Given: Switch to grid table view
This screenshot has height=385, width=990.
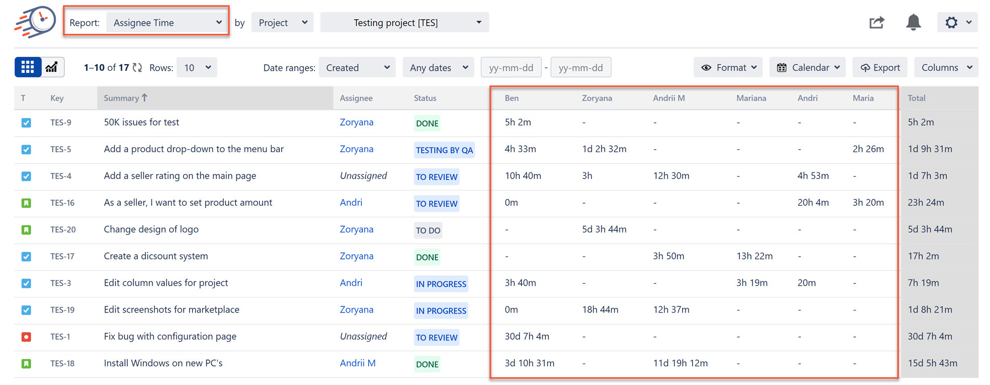Looking at the screenshot, I should pos(28,67).
